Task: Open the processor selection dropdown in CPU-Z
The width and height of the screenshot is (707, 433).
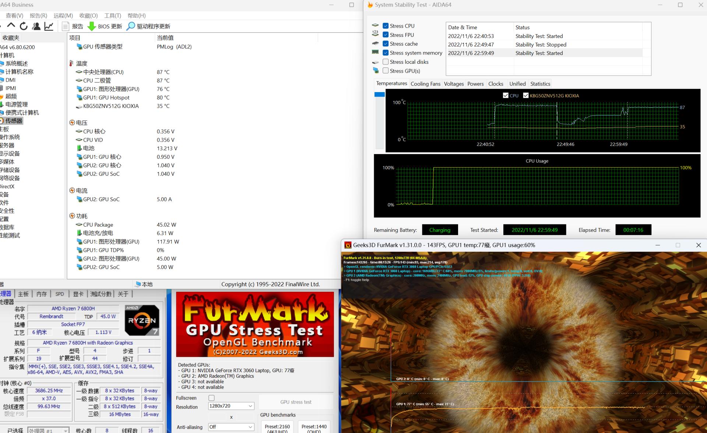Action: click(x=48, y=430)
